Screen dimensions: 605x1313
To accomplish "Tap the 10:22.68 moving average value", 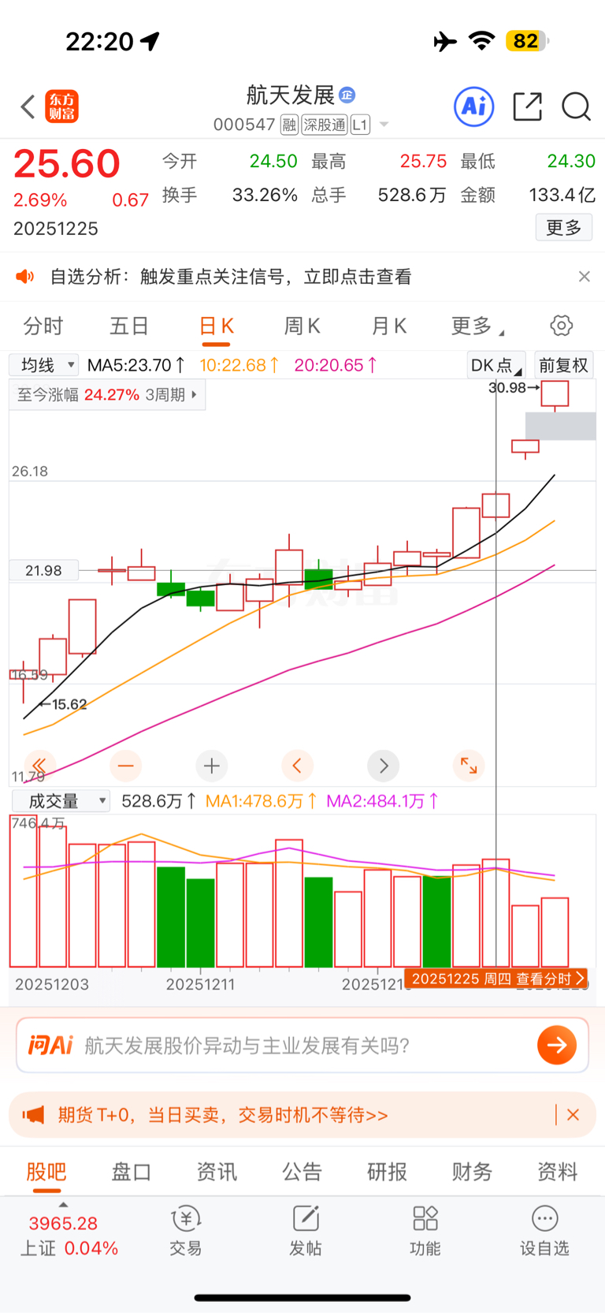I will pyautogui.click(x=239, y=365).
